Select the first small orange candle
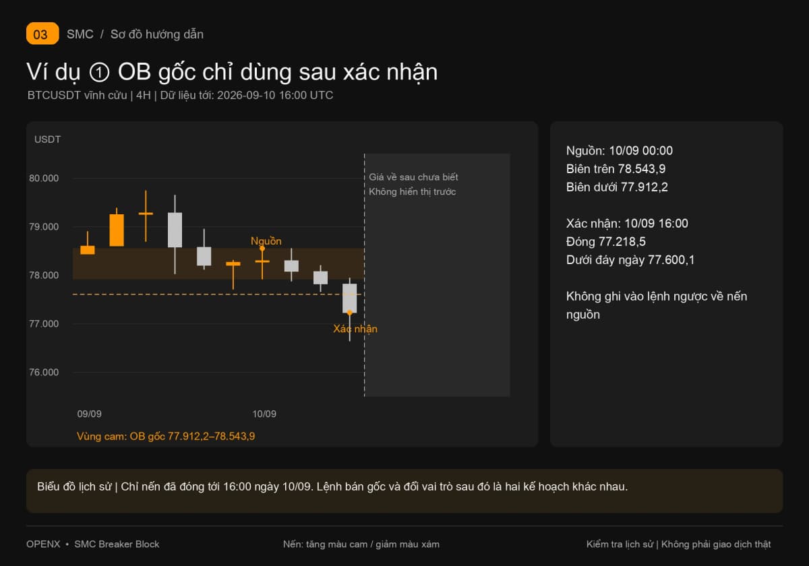This screenshot has height=566, width=809. coord(88,250)
